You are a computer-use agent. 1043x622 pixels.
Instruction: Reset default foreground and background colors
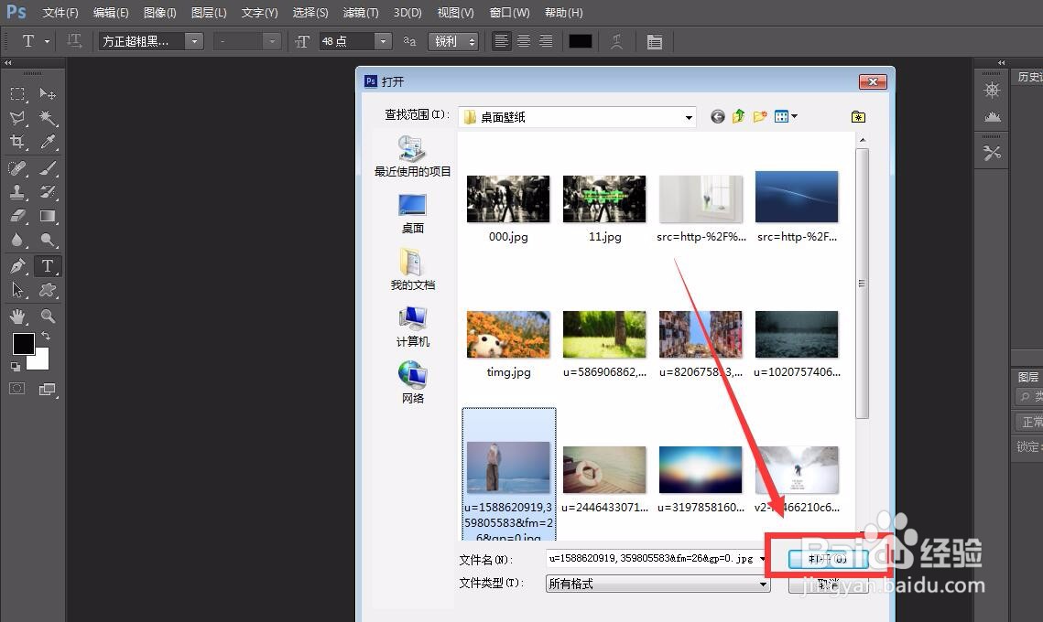(x=16, y=366)
